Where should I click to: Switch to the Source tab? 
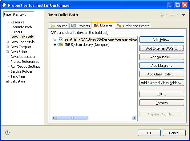point(59,26)
